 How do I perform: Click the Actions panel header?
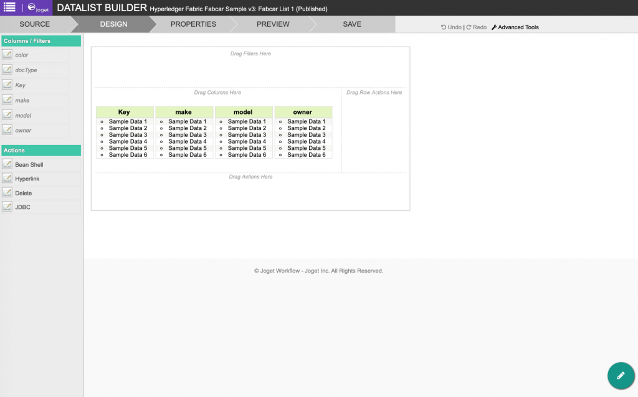click(41, 151)
